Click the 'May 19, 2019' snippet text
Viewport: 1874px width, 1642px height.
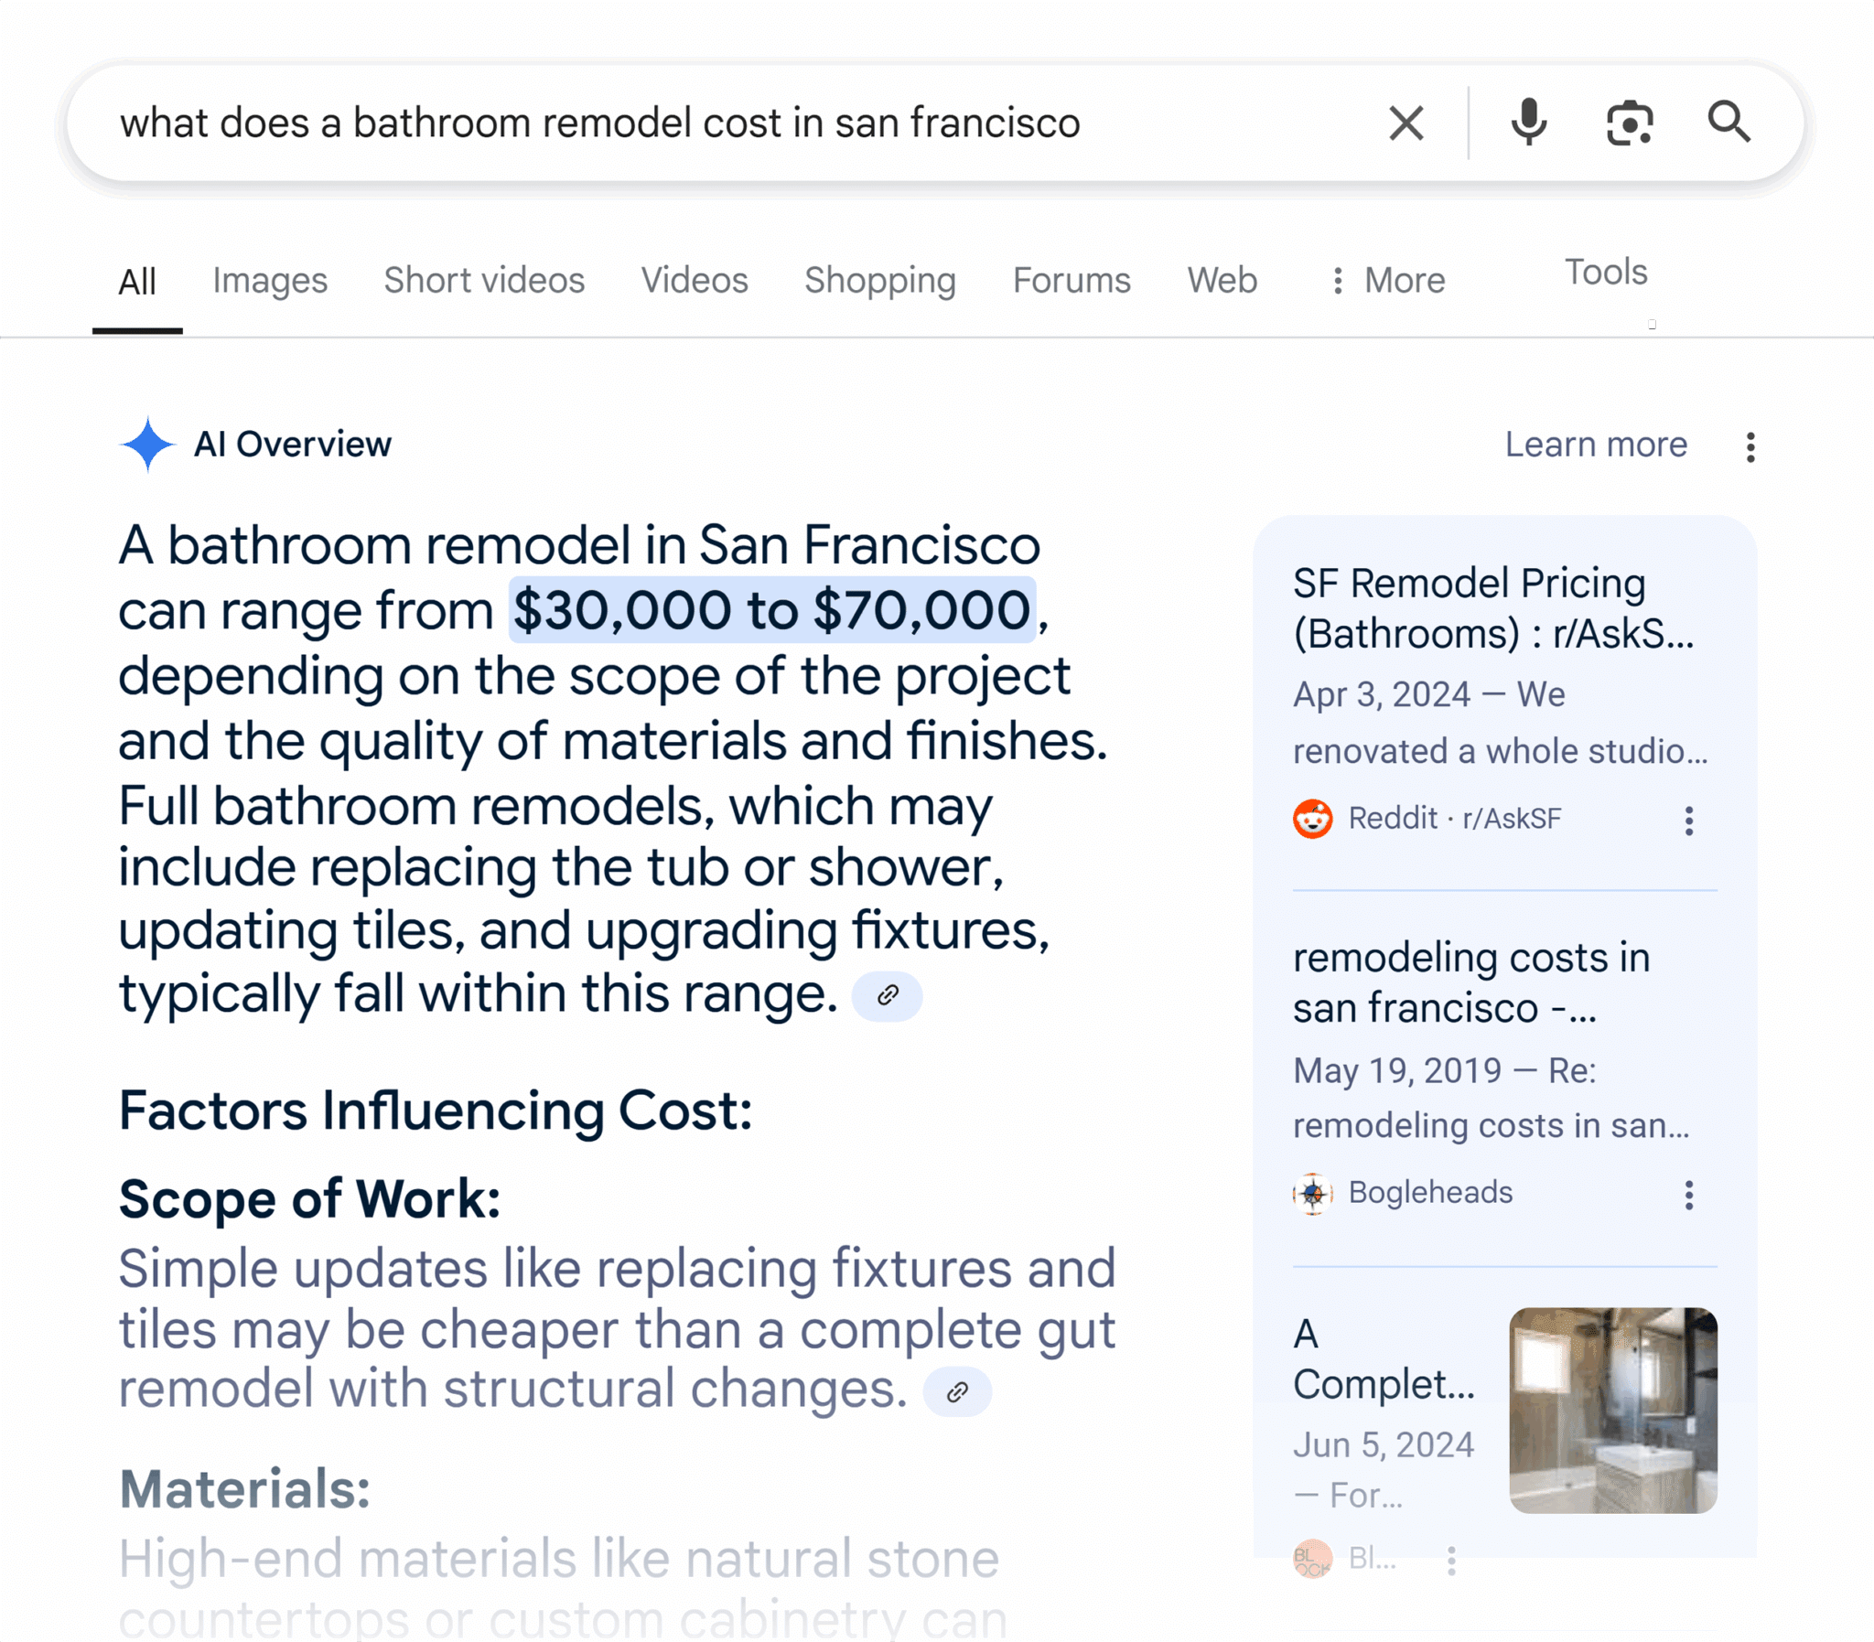[1397, 1070]
